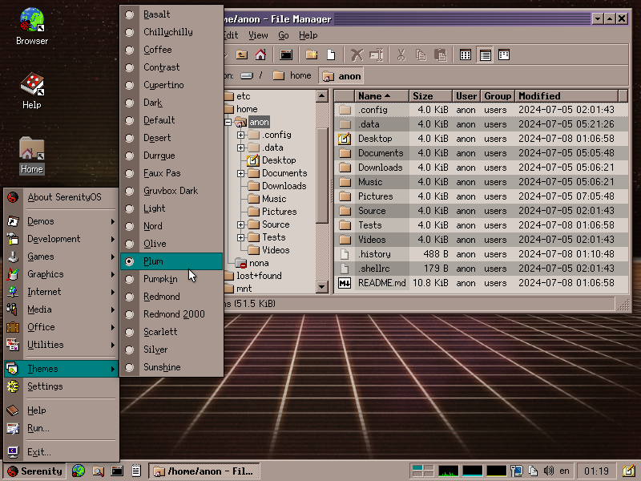
Task: Collapse the anon folder in tree
Action: (x=228, y=122)
